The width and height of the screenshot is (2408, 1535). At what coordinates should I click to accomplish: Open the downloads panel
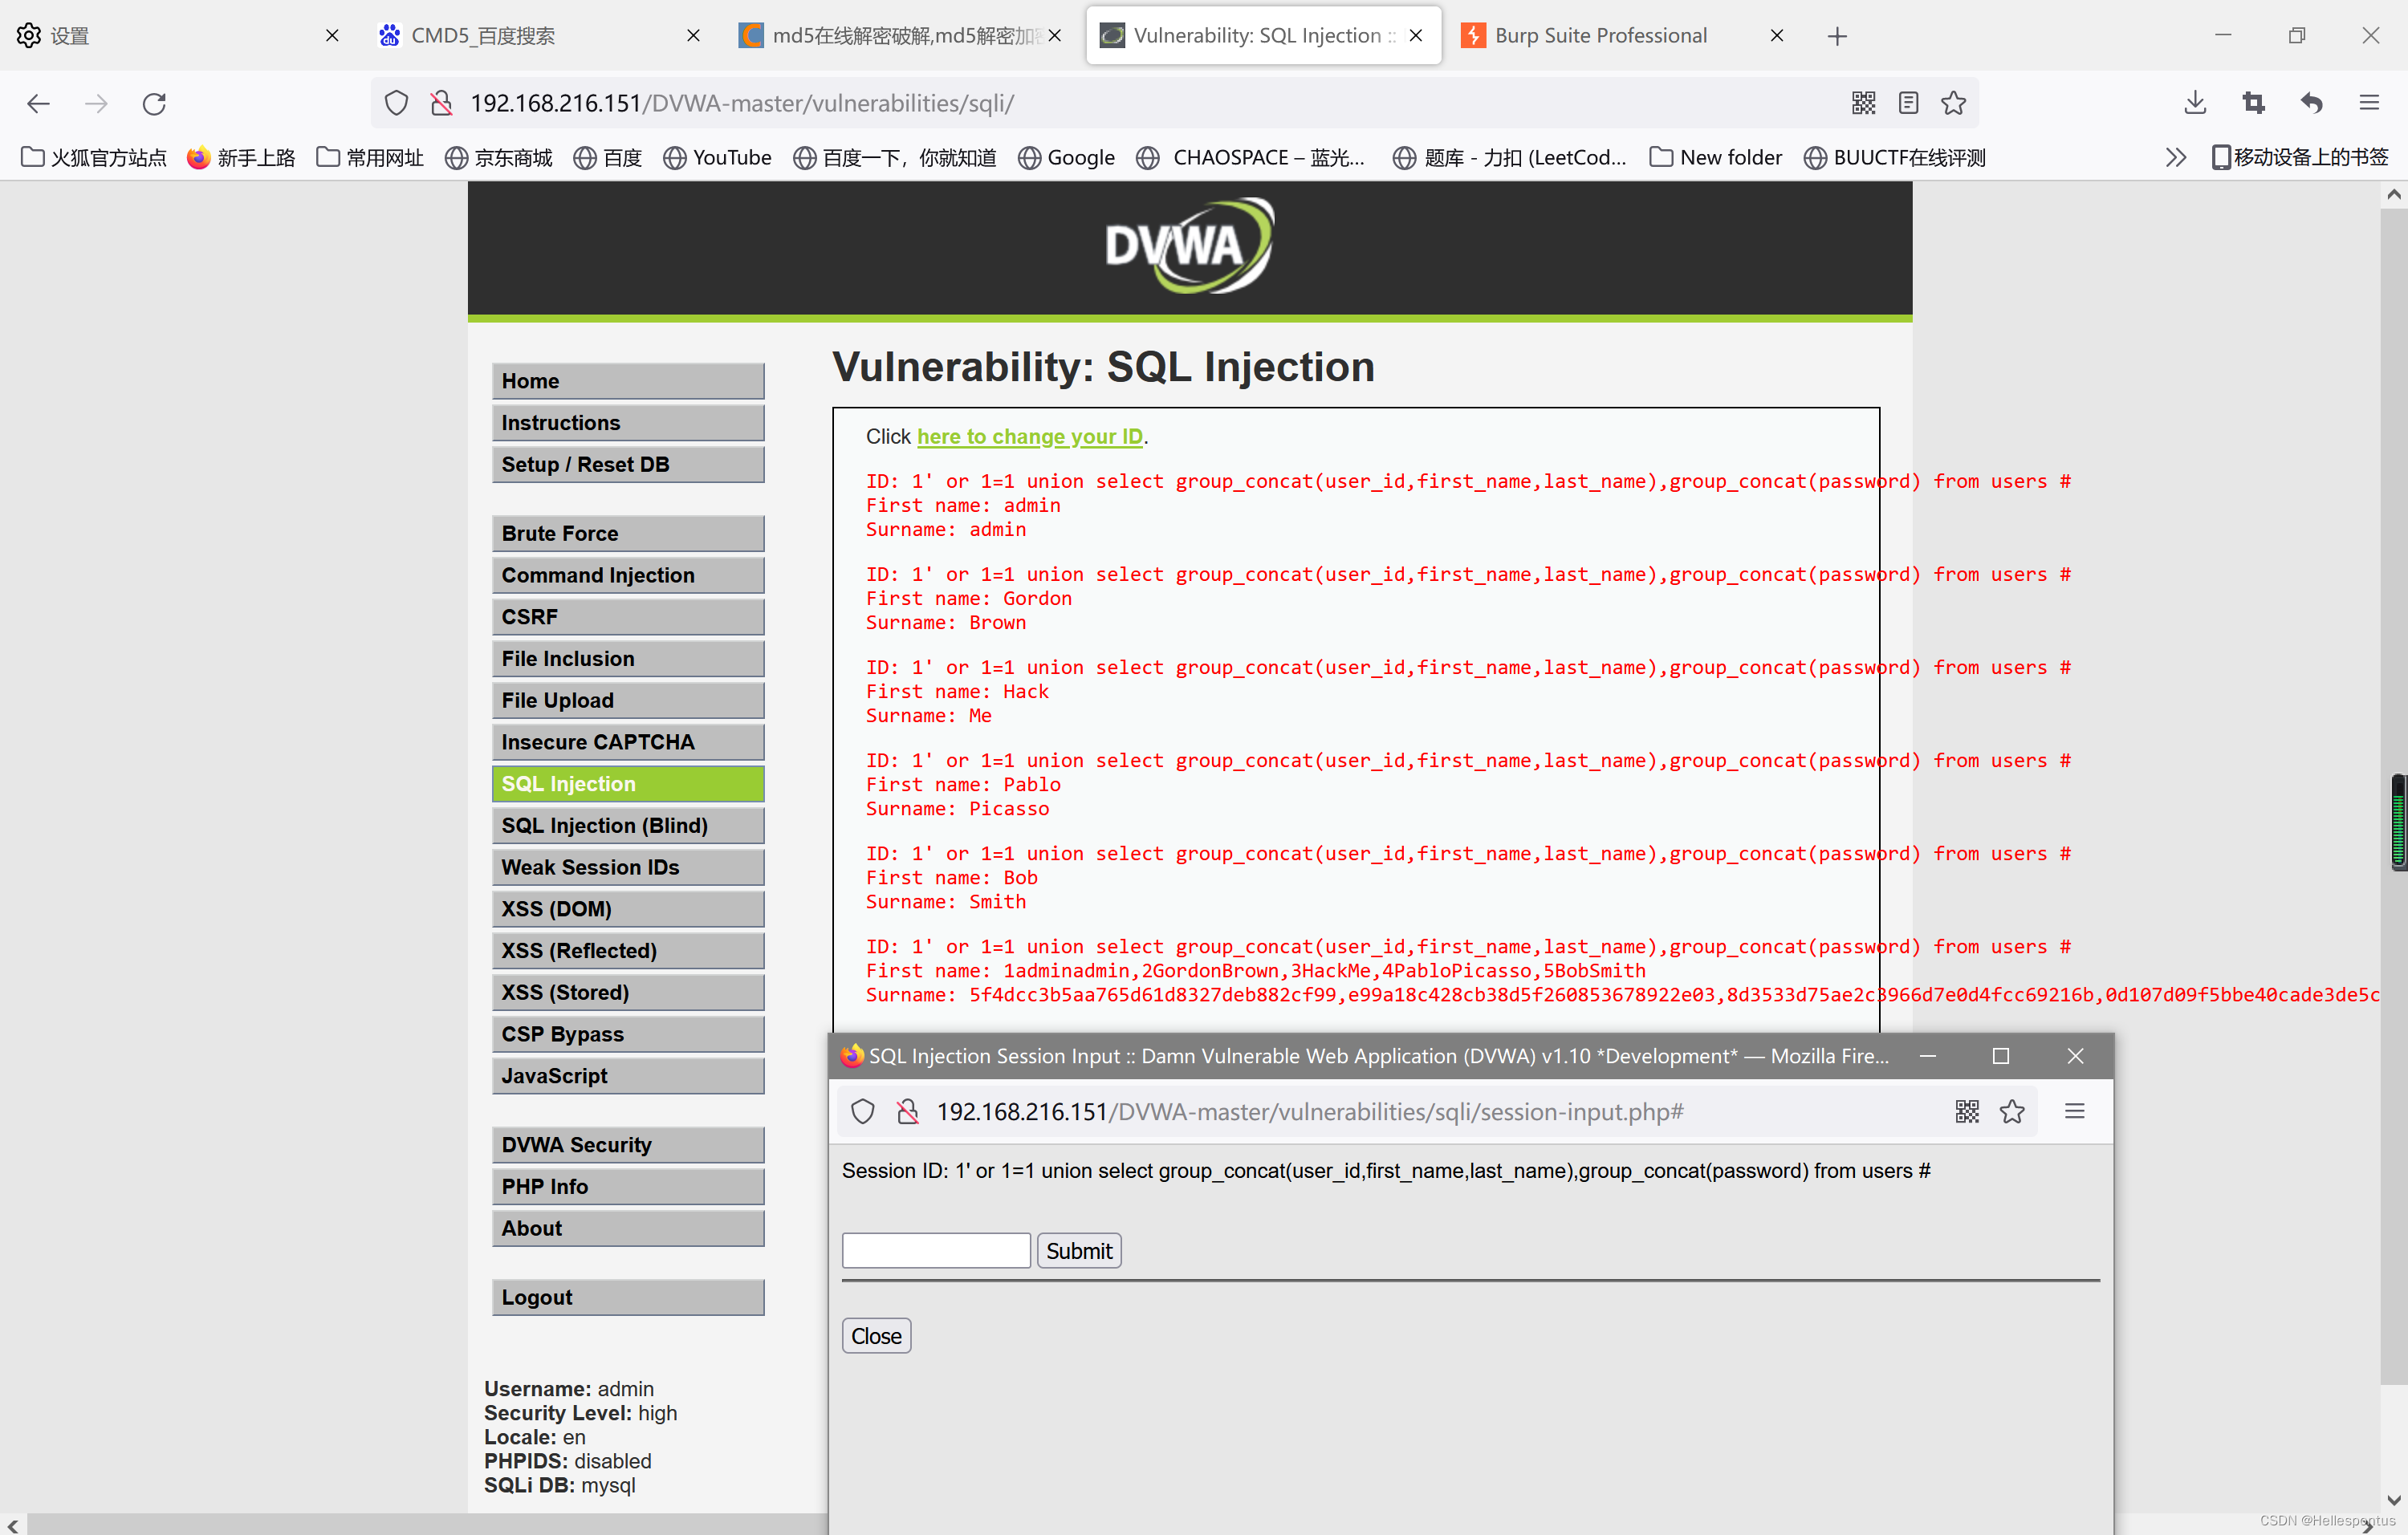pyautogui.click(x=2195, y=103)
